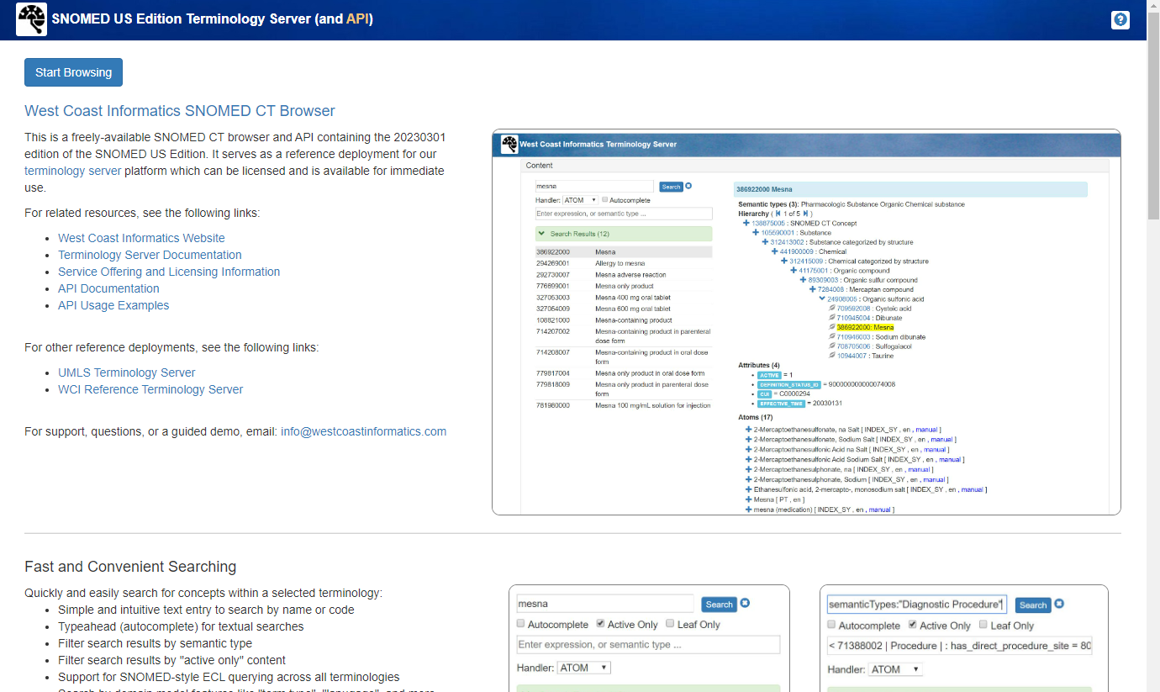This screenshot has height=692, width=1160.
Task: Click the plus icon beside 138875005 SNOMED CT Concept
Action: (746, 223)
